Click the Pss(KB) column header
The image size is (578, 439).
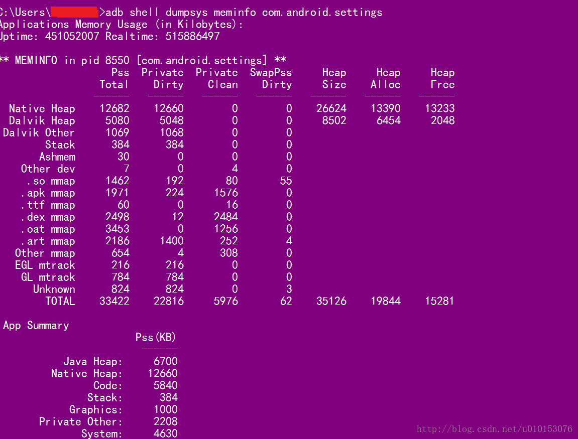pos(156,337)
